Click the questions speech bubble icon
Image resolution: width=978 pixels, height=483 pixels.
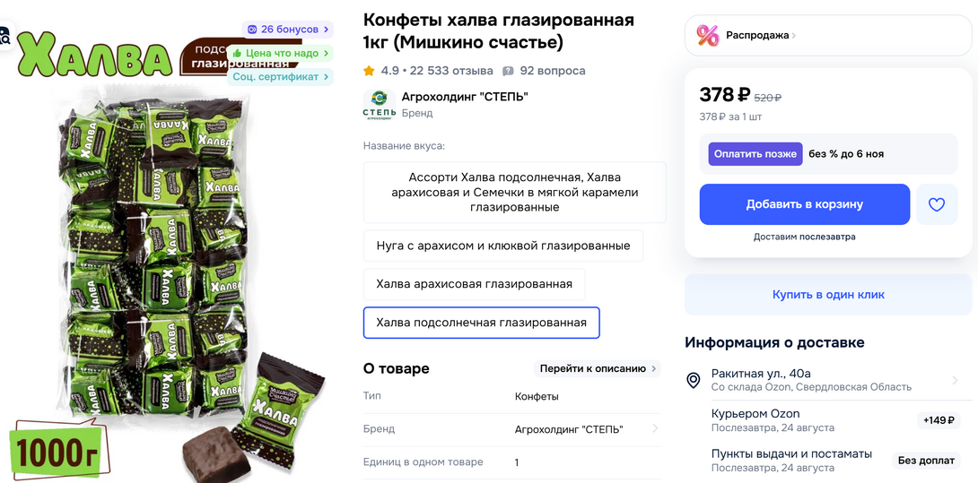[508, 71]
